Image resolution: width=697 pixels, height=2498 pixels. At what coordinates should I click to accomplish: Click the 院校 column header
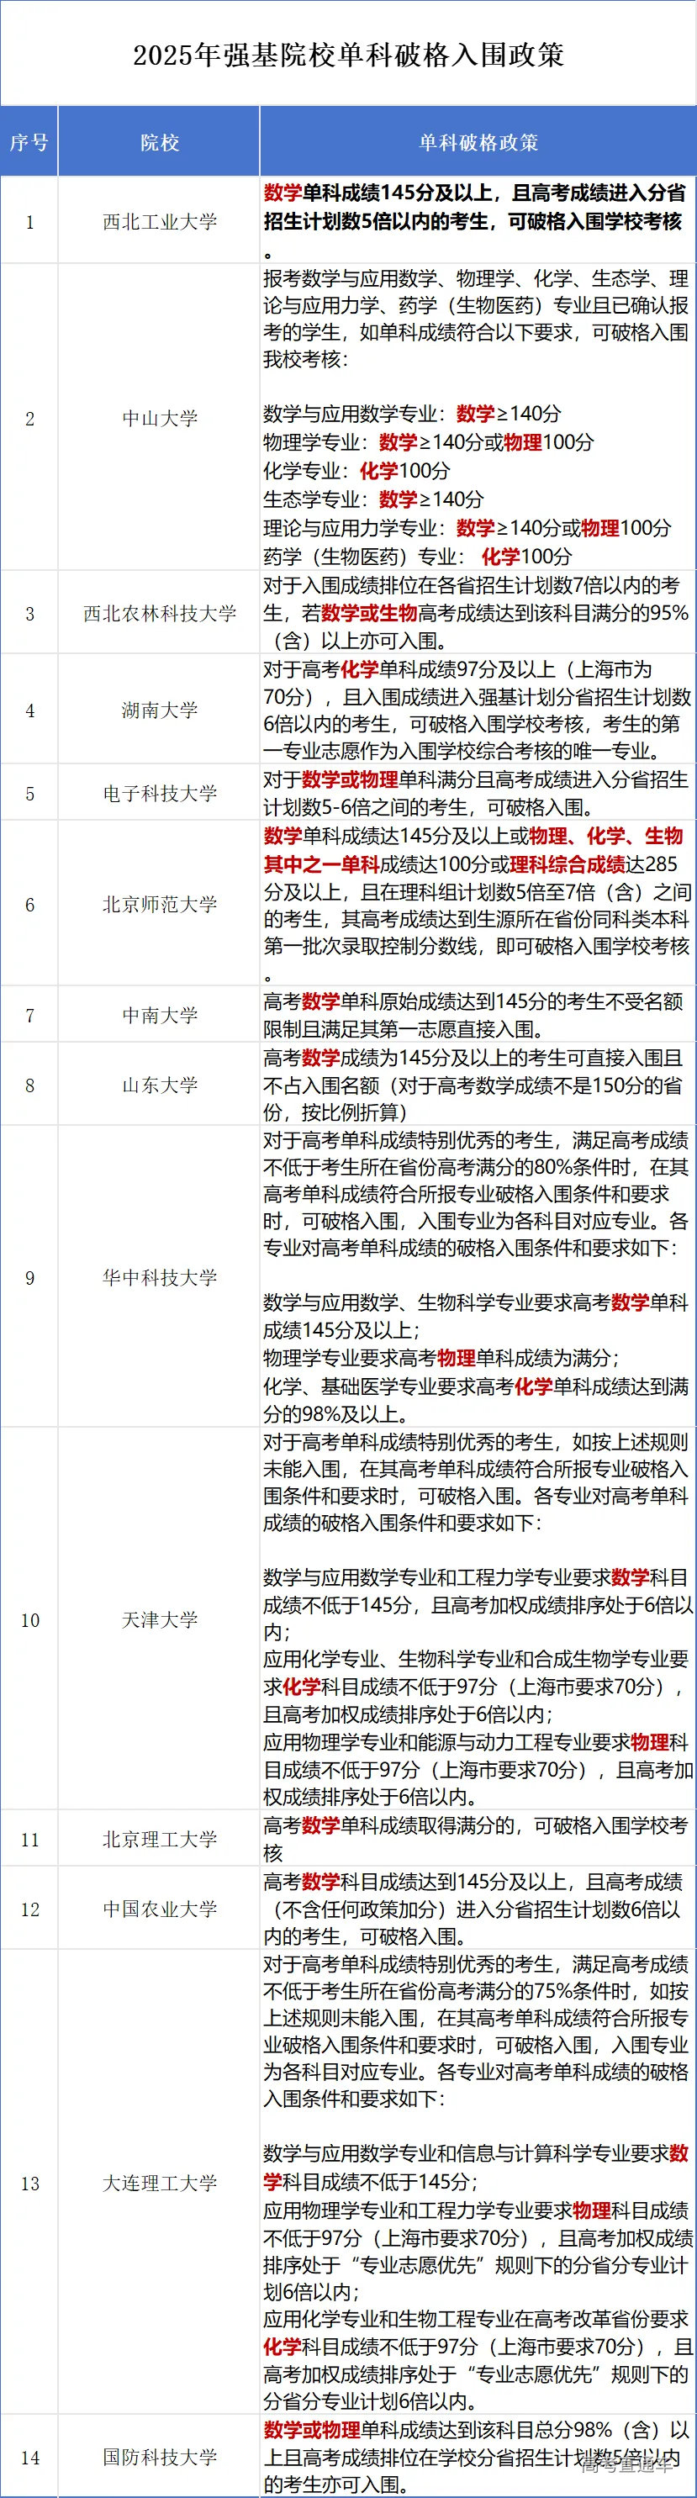coord(159,141)
